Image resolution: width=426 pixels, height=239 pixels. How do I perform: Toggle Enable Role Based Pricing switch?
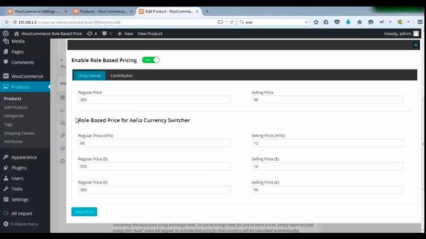tap(151, 60)
